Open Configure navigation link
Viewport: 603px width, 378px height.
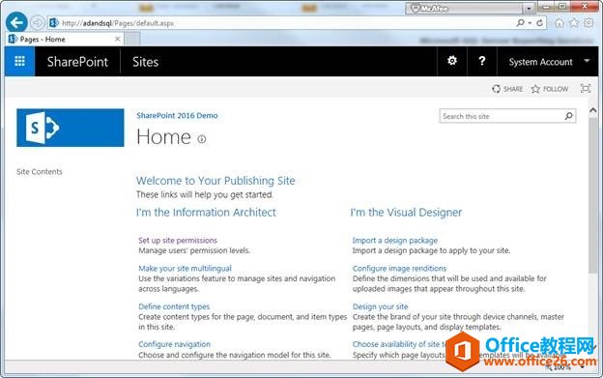[174, 344]
